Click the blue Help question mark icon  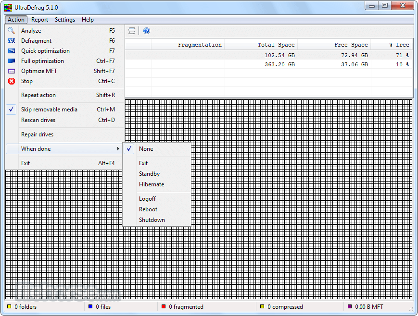[x=147, y=31]
